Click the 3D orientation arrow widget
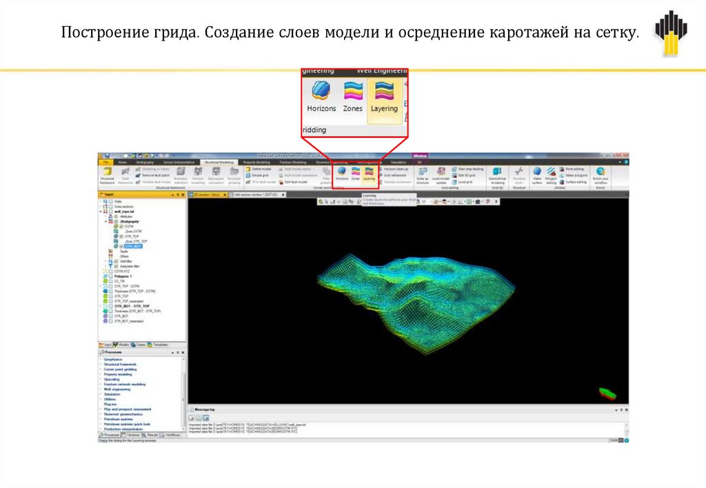The height and width of the screenshot is (488, 706). pos(607,393)
